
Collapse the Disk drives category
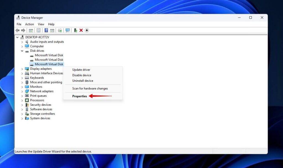[22, 51]
